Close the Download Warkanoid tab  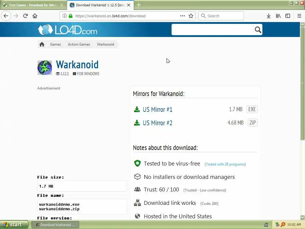coord(129,5)
